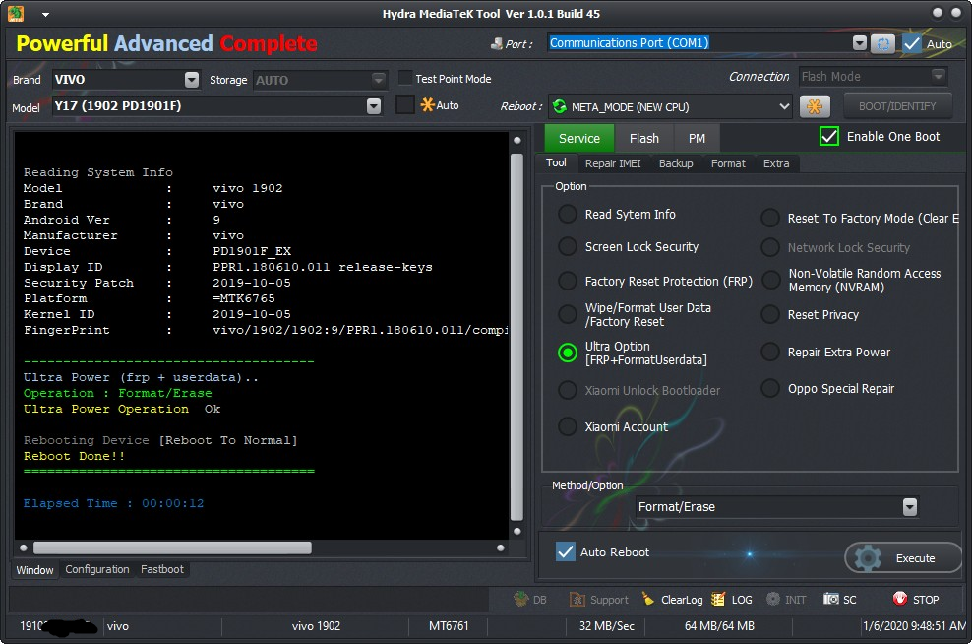Click the Execute button
Viewport: 972px width, 644px height.
[x=903, y=558]
